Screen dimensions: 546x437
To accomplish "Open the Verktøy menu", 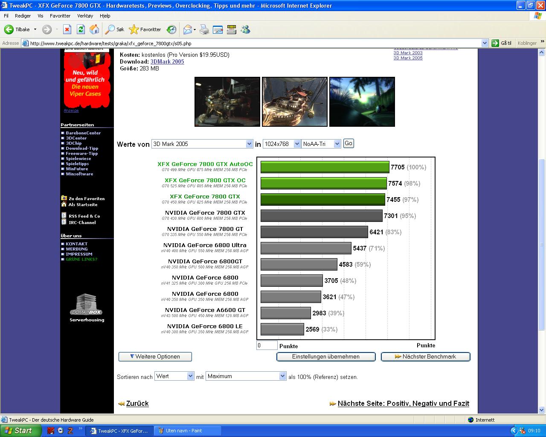I will (85, 16).
